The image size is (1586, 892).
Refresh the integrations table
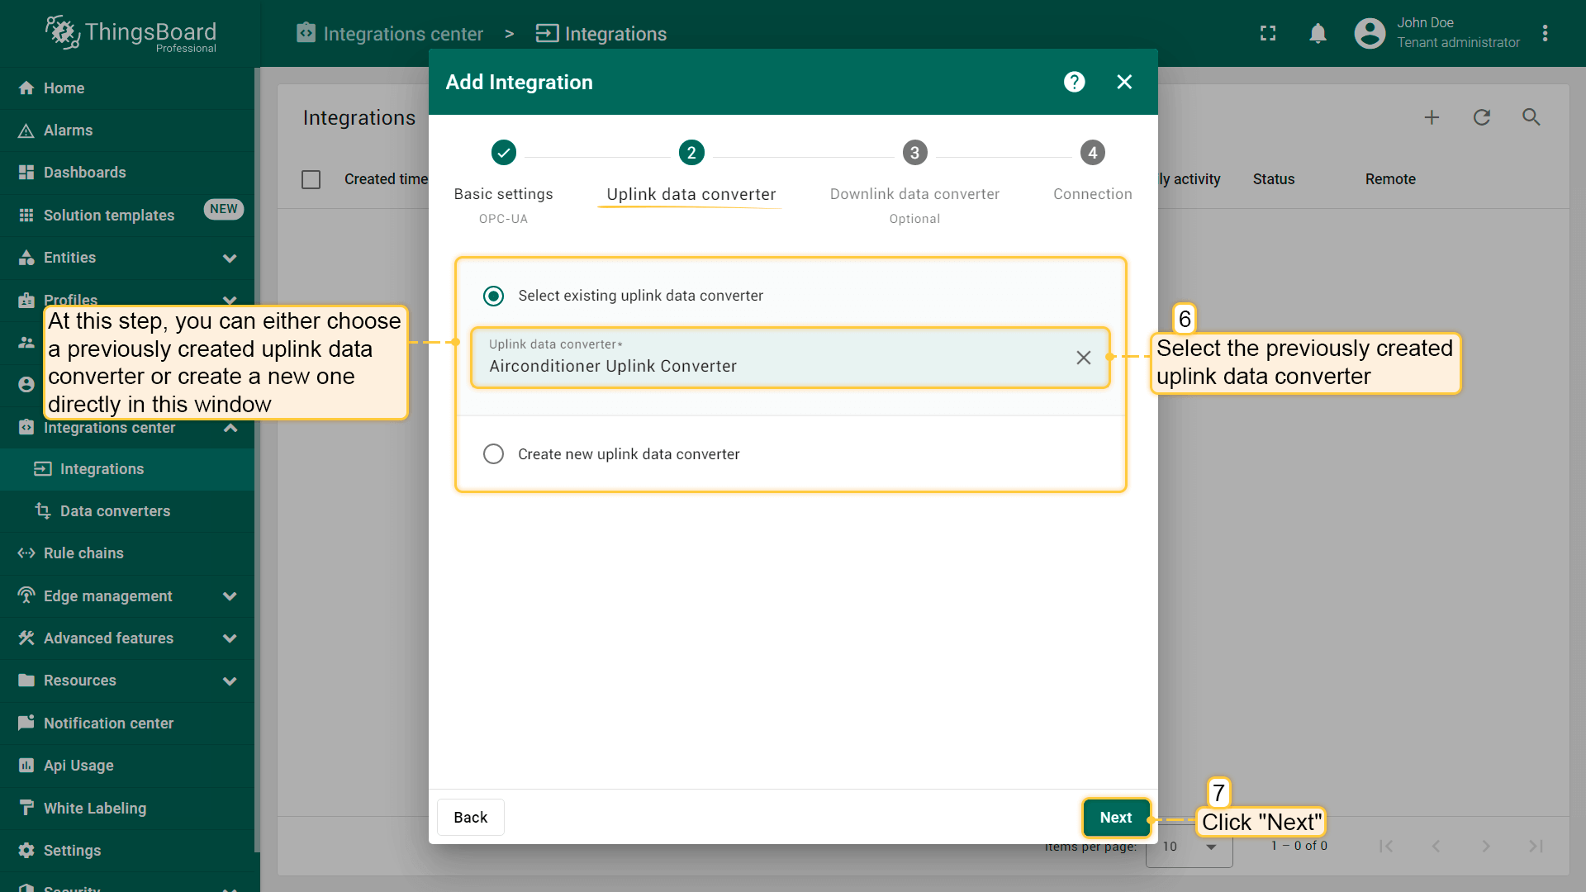point(1481,117)
